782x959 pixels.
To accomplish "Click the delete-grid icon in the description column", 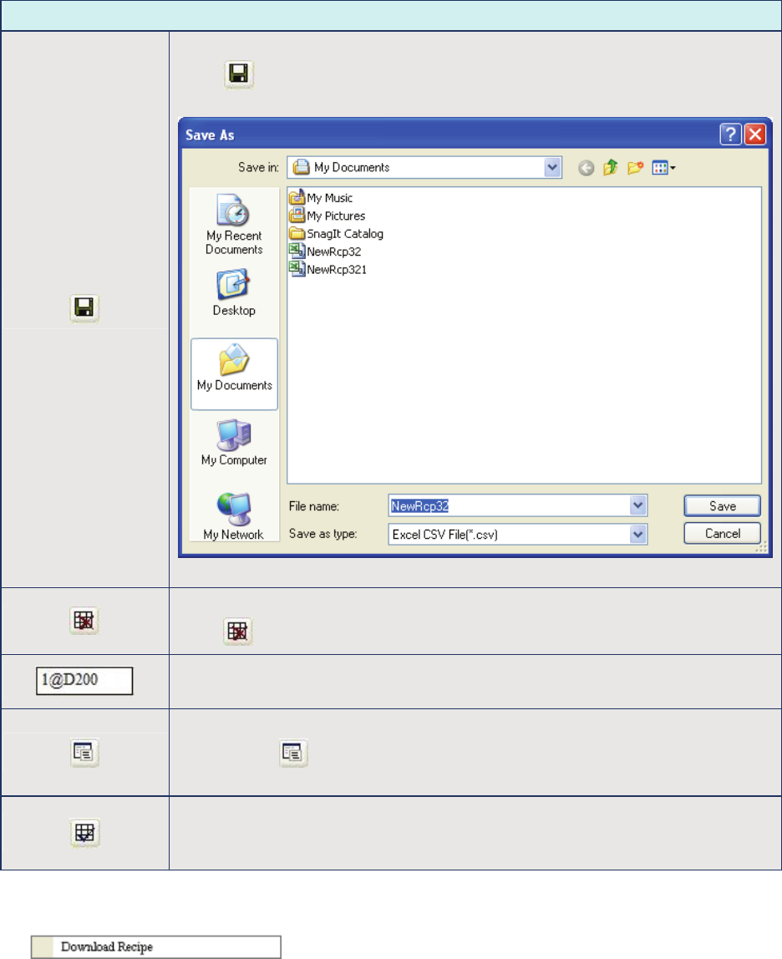I will click(x=237, y=631).
